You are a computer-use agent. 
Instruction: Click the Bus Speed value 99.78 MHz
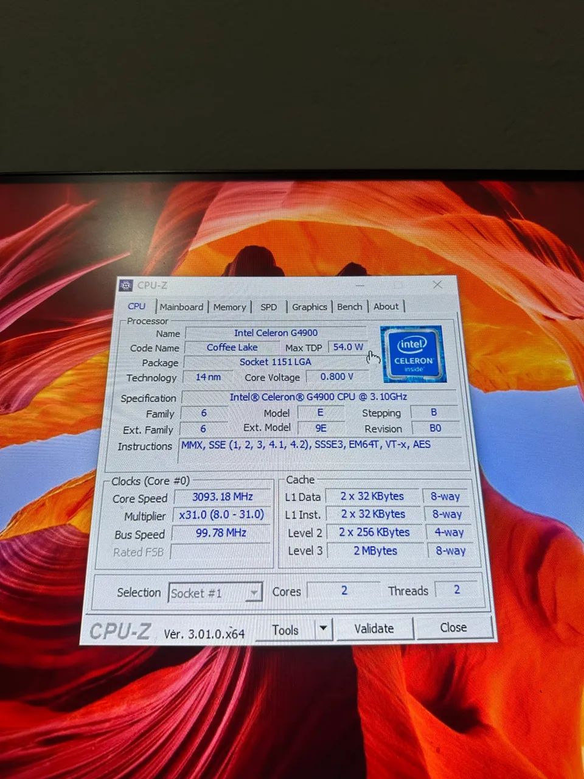click(221, 533)
